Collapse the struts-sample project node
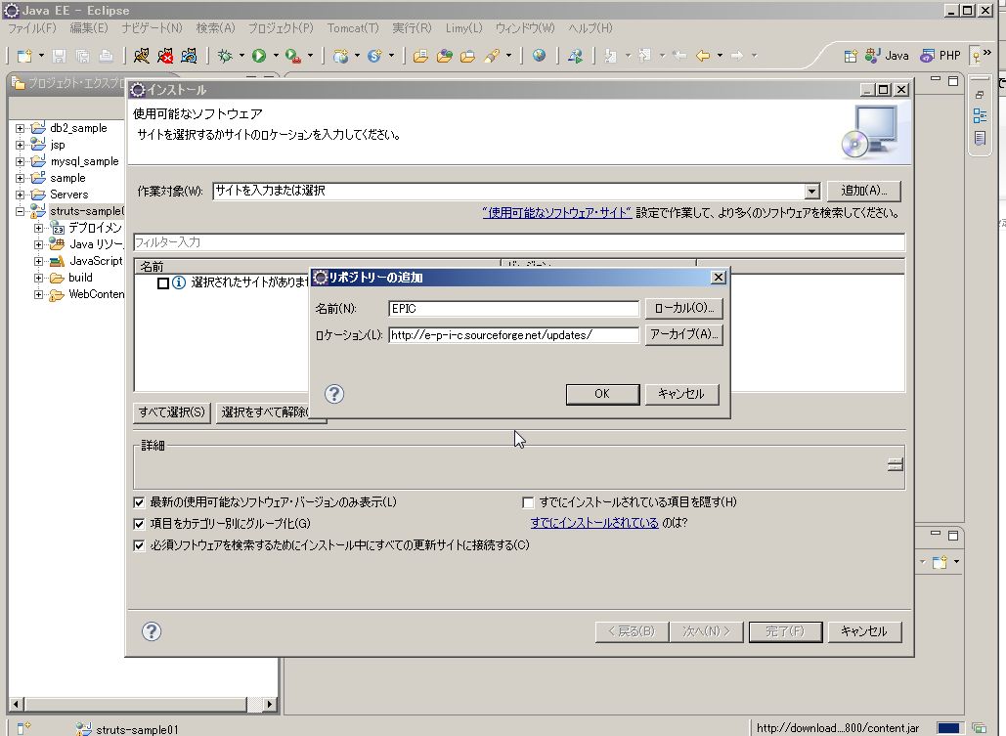This screenshot has height=736, width=1006. click(20, 211)
